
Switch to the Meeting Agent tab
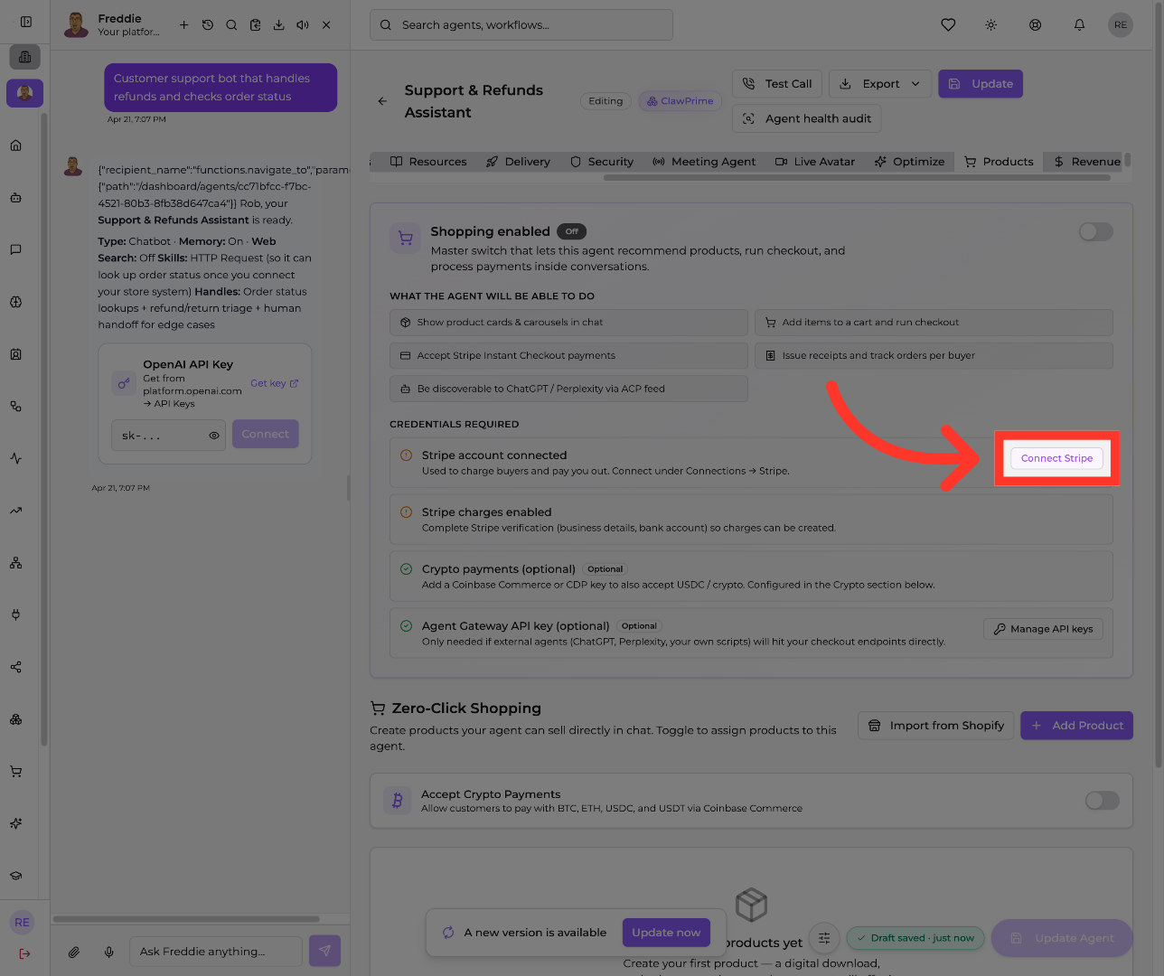point(704,162)
